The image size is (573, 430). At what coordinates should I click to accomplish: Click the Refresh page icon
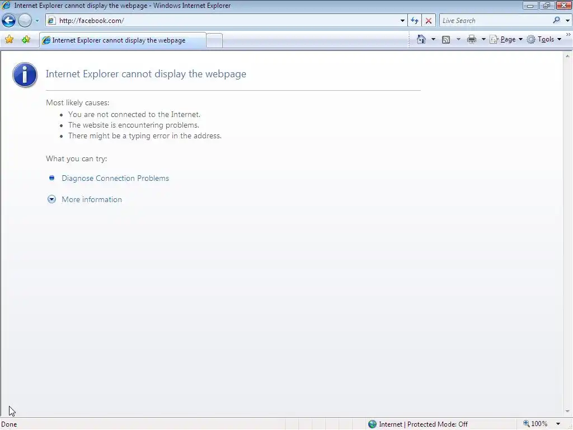415,21
